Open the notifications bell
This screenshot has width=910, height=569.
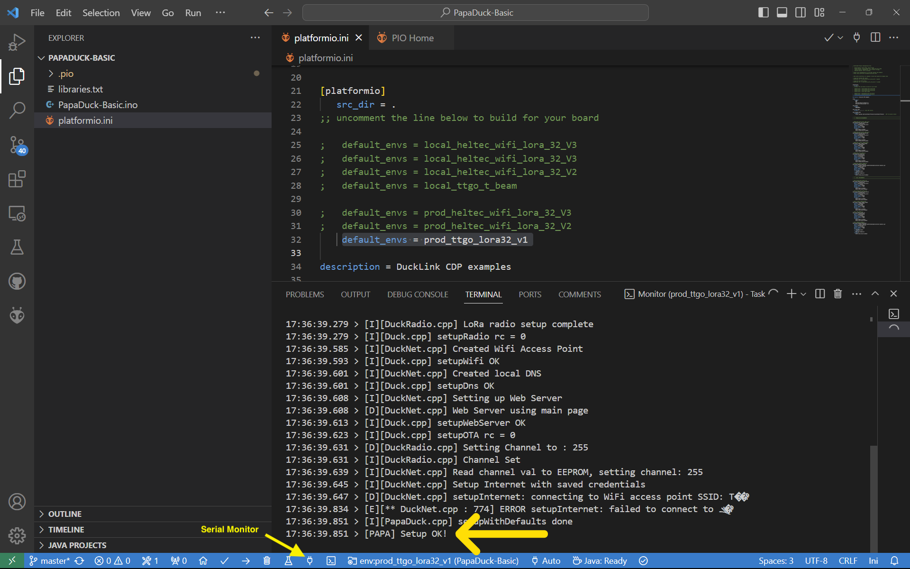pyautogui.click(x=894, y=561)
